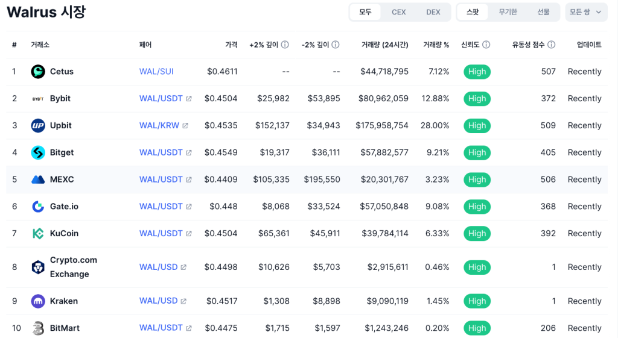Click the info icon beside -2% 깊이
This screenshot has height=338, width=618.
click(x=336, y=45)
